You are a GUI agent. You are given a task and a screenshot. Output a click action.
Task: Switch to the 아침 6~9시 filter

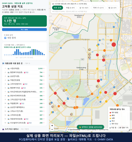point(70,8)
